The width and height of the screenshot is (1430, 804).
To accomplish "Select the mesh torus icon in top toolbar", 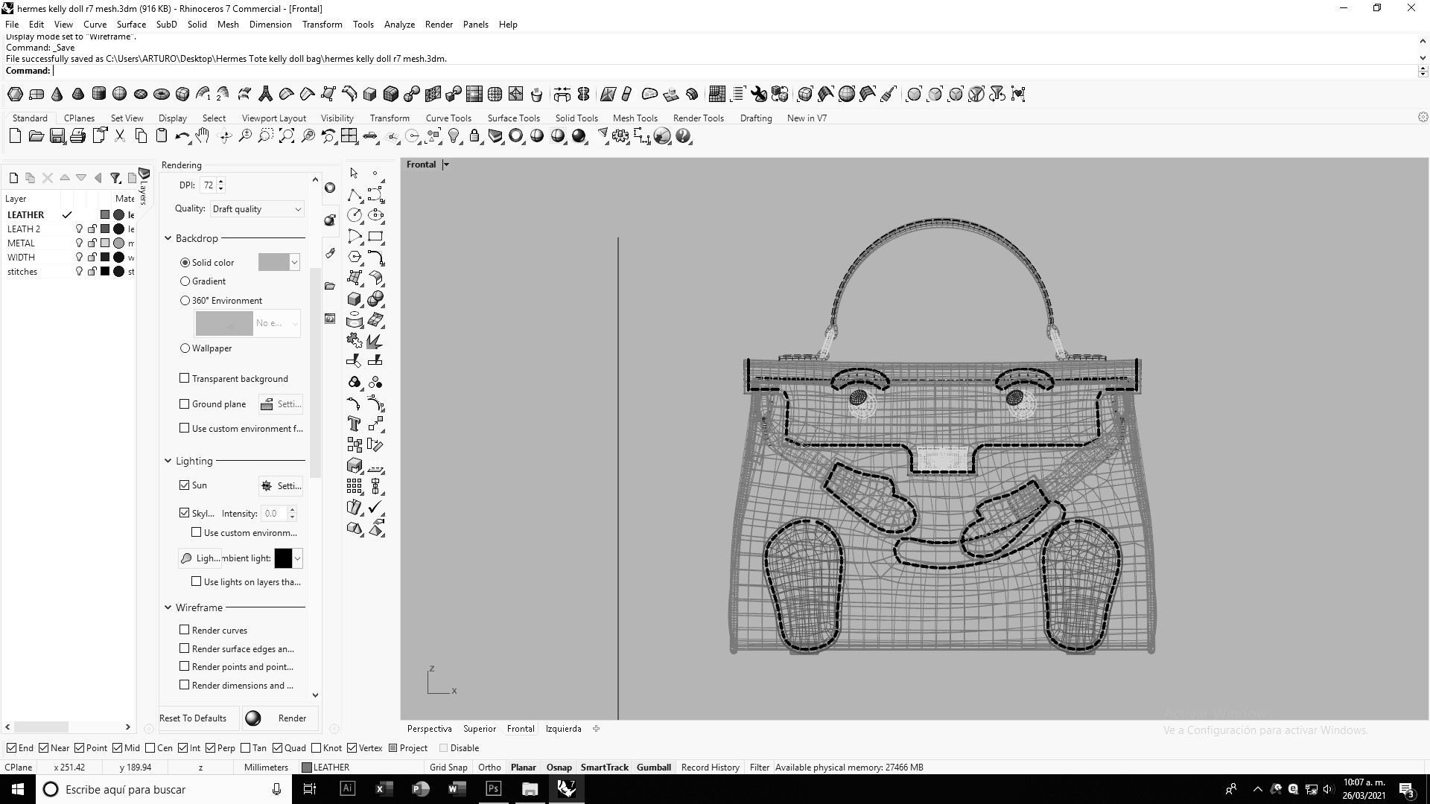I will (x=161, y=94).
